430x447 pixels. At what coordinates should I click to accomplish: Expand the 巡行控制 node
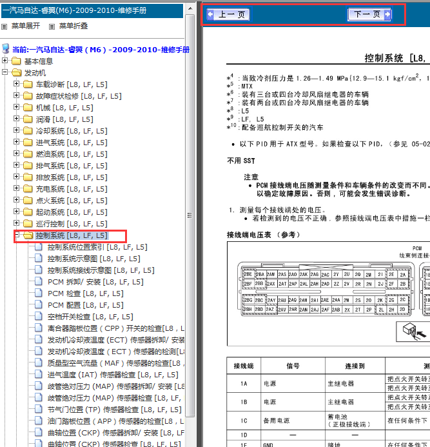[16, 223]
